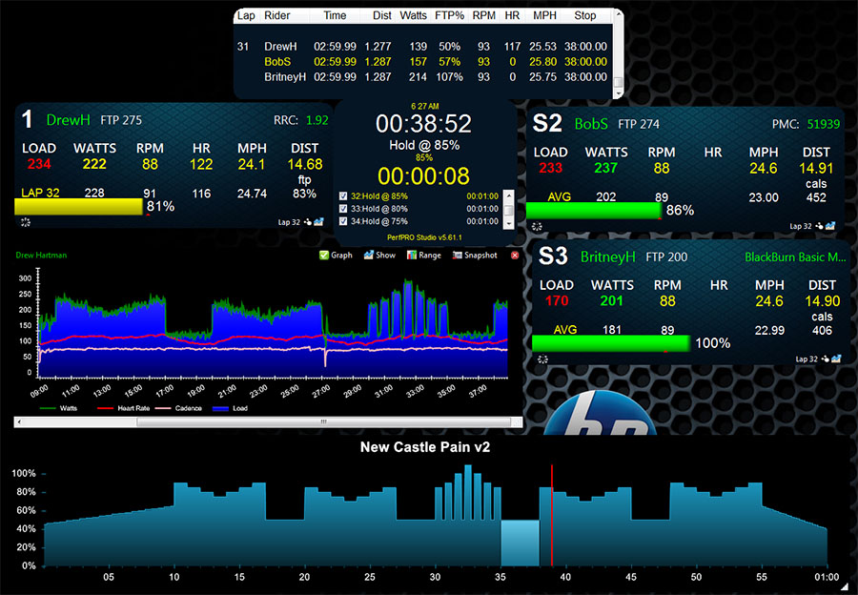Click left arrow of graph horizontal scrollbar
Viewport: 858px width, 595px height.
(20, 422)
